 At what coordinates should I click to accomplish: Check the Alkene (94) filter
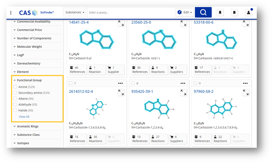[15, 99]
